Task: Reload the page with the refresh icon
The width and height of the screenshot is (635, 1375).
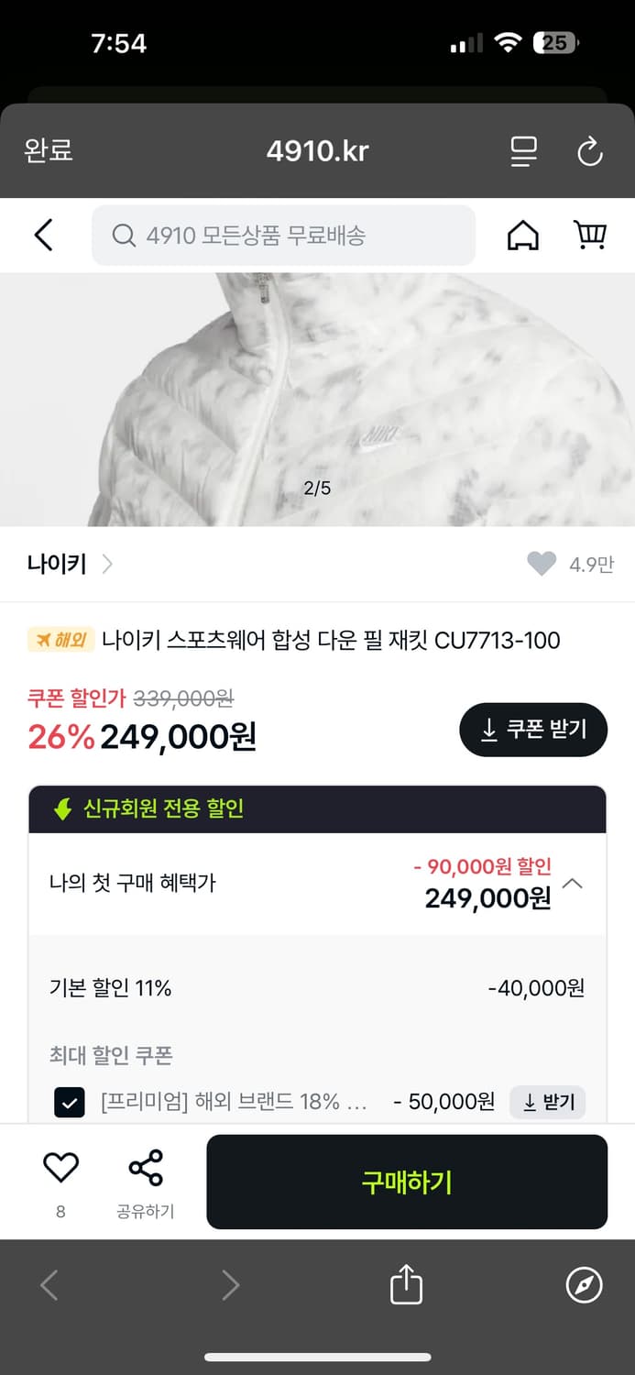Action: [589, 152]
